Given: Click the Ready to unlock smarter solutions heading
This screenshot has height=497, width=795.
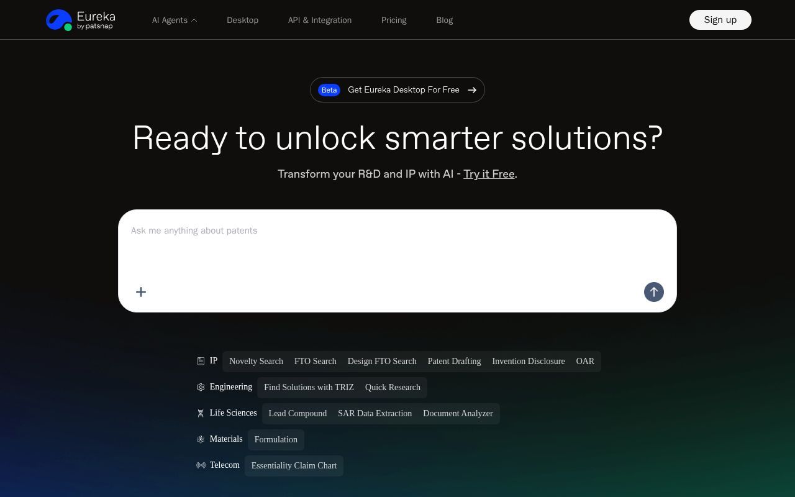Looking at the screenshot, I should pyautogui.click(x=397, y=138).
